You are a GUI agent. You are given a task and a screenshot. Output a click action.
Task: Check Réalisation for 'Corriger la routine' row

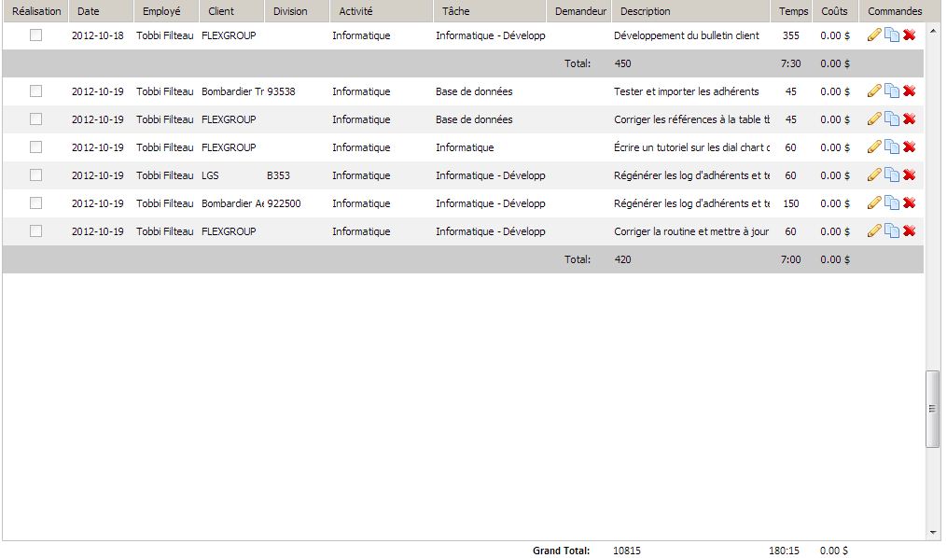pos(36,230)
